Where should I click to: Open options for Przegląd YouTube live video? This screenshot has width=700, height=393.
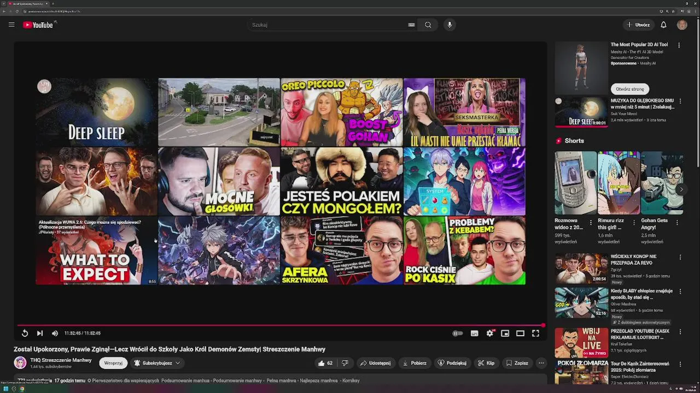(x=680, y=332)
